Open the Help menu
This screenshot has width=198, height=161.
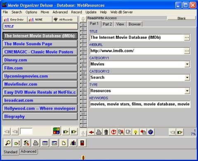pos(104,12)
